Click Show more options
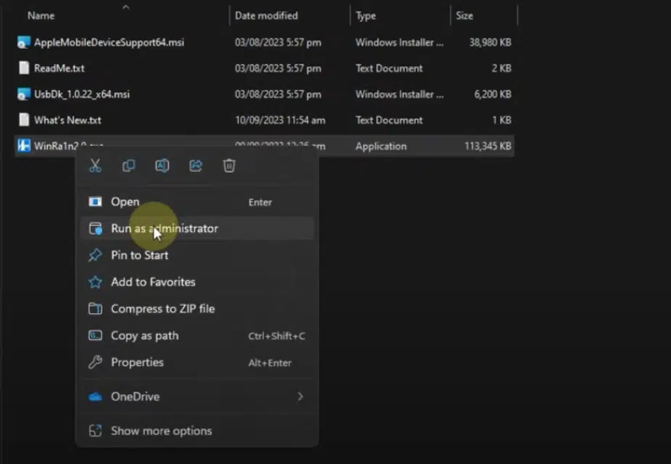Viewport: 671px width, 464px height. pos(161,431)
